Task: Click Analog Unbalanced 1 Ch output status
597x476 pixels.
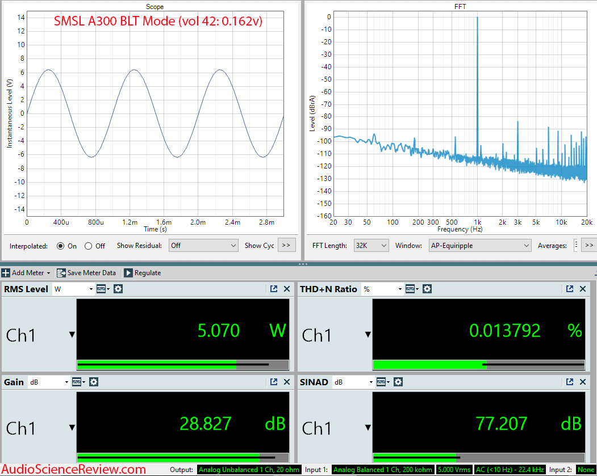Action: click(249, 470)
